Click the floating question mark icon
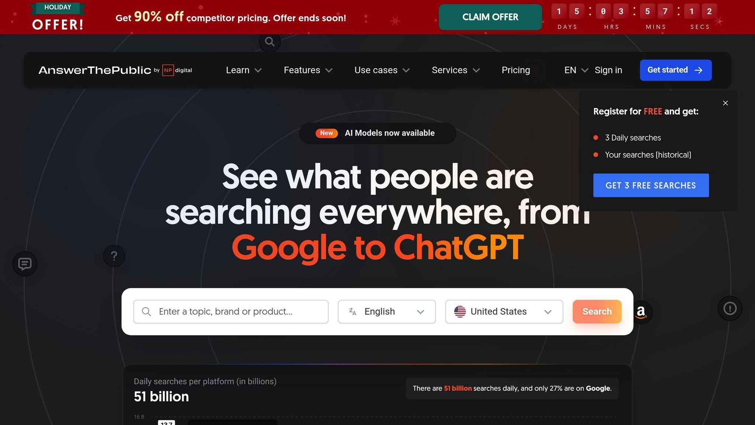 [x=114, y=256]
